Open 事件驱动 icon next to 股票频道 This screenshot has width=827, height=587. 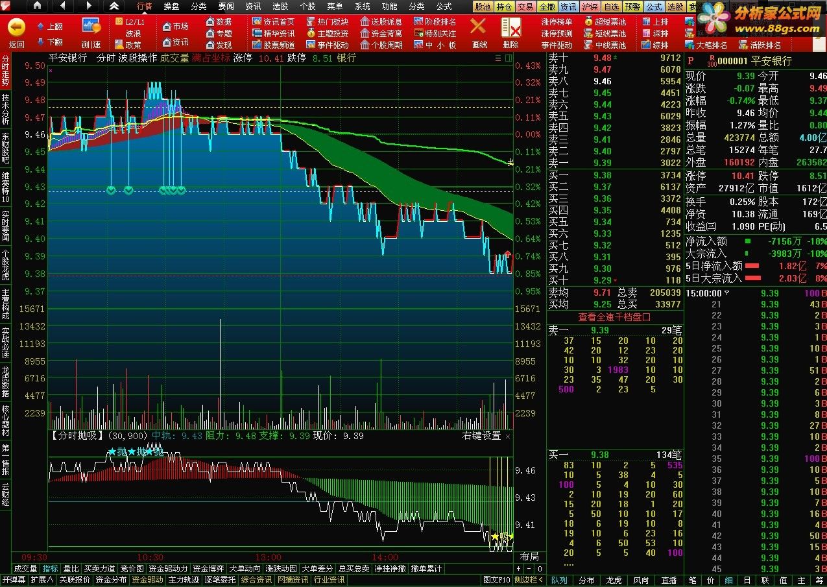311,45
